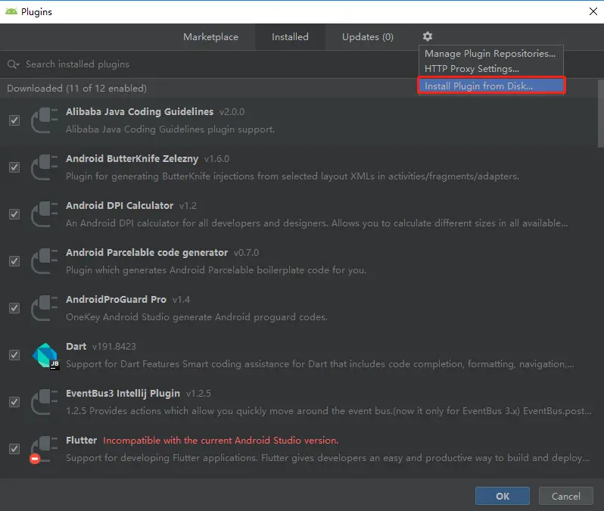The image size is (604, 511).
Task: Click the v0.7.0 Parcelable version label
Action: click(246, 253)
